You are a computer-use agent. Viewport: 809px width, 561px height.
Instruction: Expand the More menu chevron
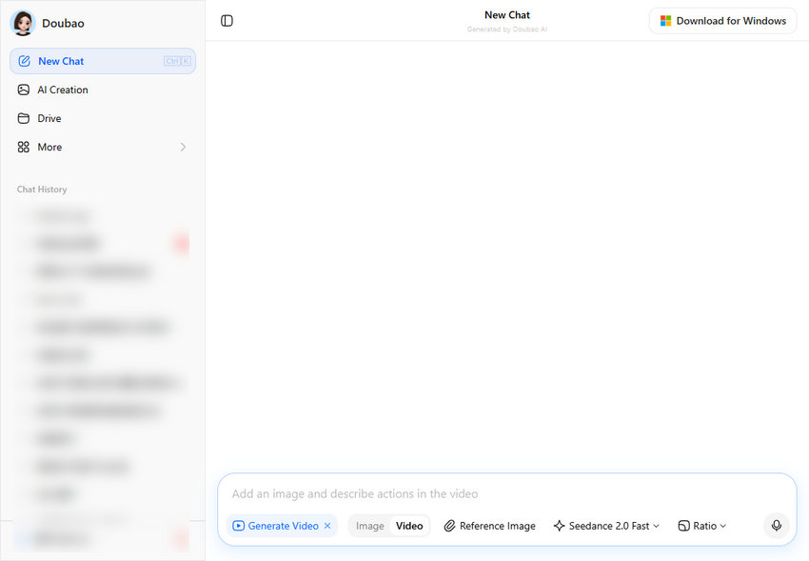(182, 147)
